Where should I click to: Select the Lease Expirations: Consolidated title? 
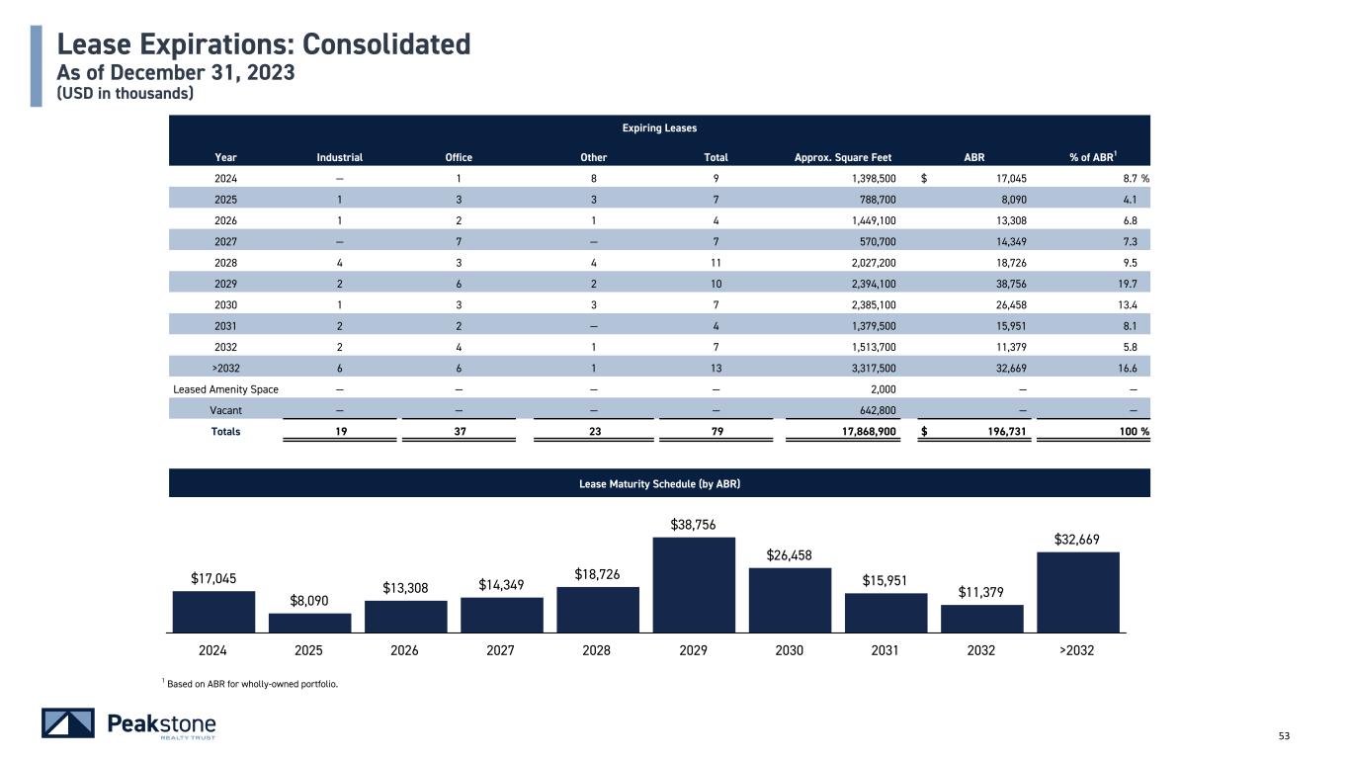click(264, 44)
